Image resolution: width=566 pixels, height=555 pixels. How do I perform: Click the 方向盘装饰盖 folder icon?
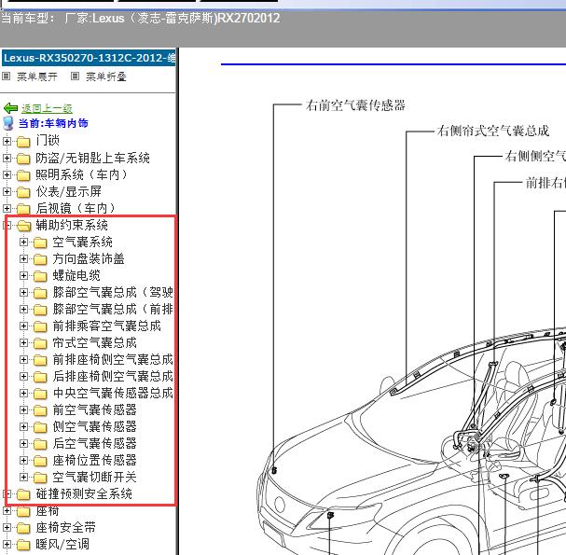click(x=40, y=259)
